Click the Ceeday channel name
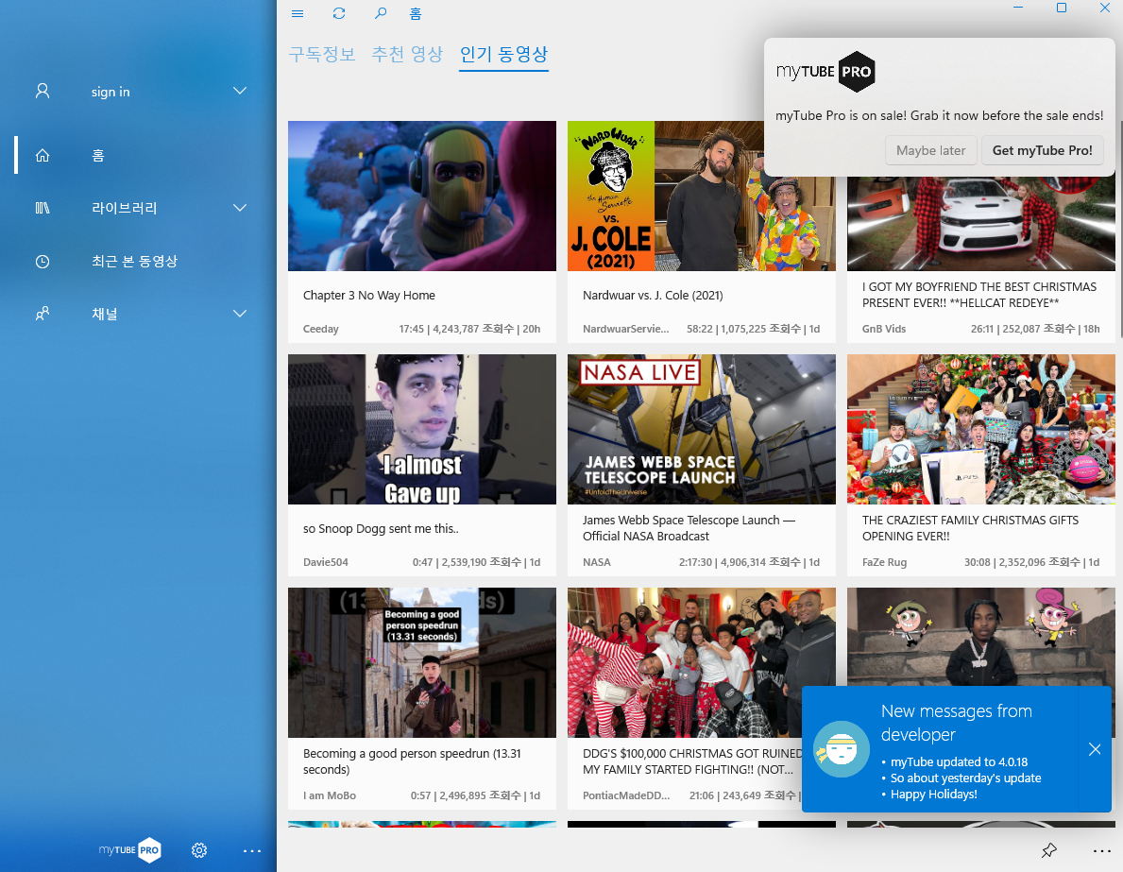Image resolution: width=1123 pixels, height=872 pixels. [321, 329]
